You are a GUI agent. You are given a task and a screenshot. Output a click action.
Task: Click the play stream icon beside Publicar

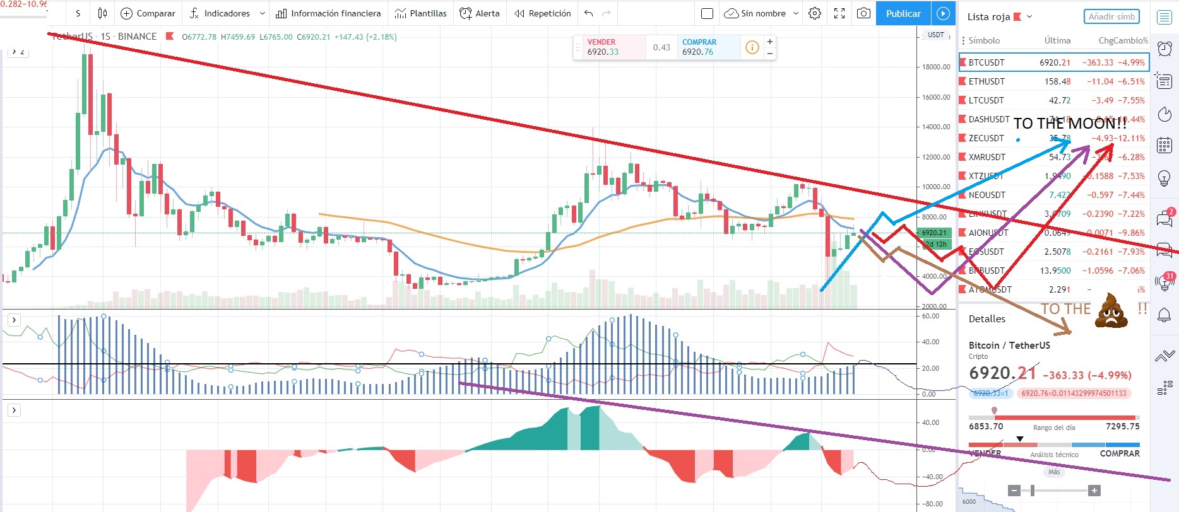coord(942,13)
